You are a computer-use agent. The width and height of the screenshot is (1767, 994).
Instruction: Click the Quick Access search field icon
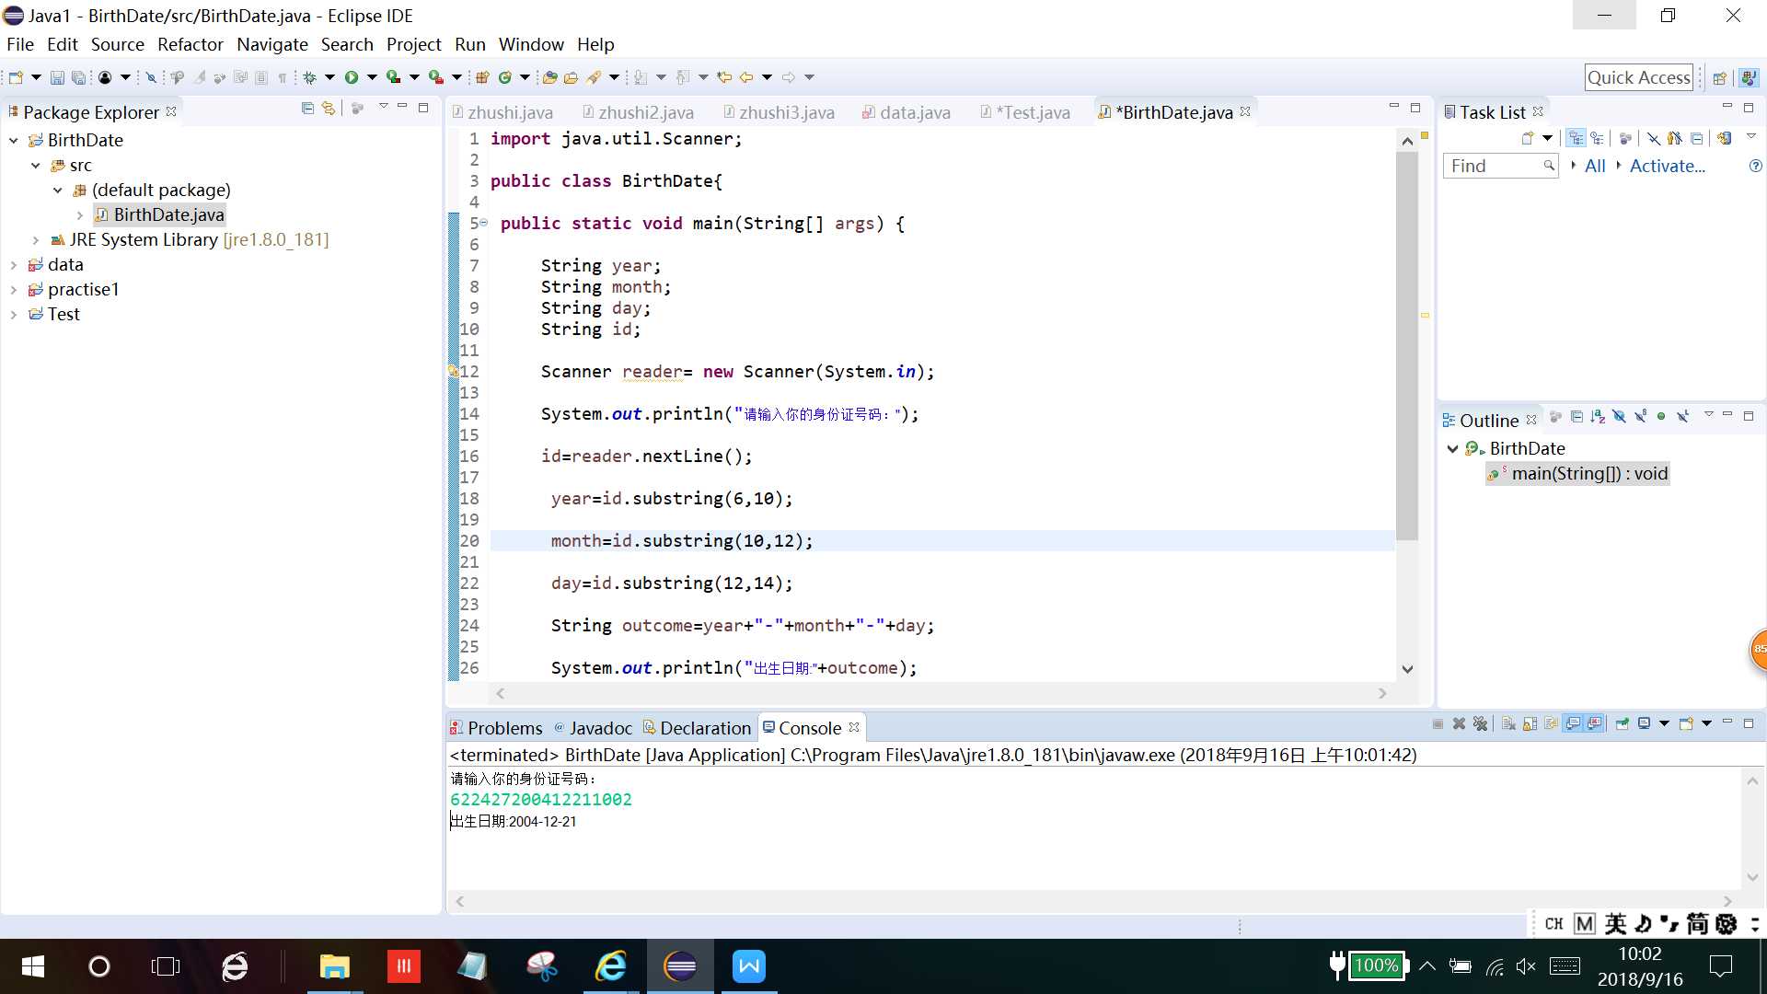1638,76
